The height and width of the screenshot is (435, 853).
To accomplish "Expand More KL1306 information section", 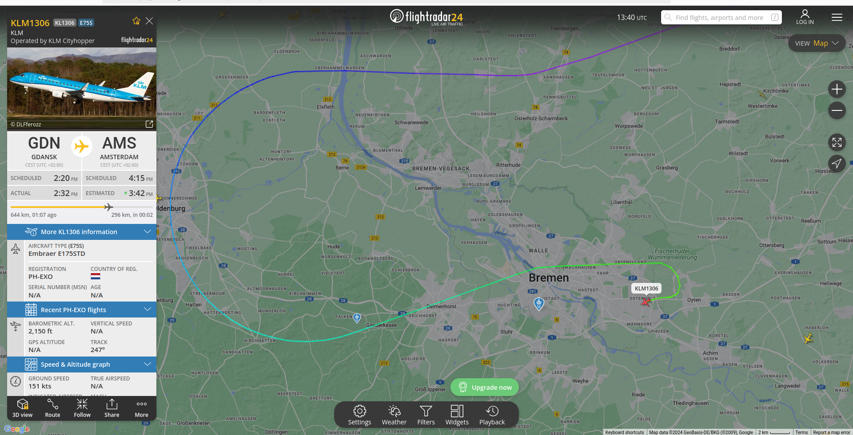I will click(82, 232).
